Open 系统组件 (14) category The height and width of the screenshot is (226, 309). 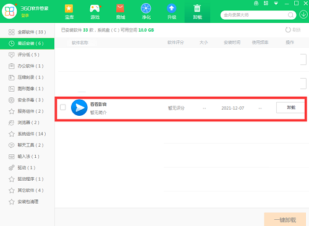click(x=27, y=134)
